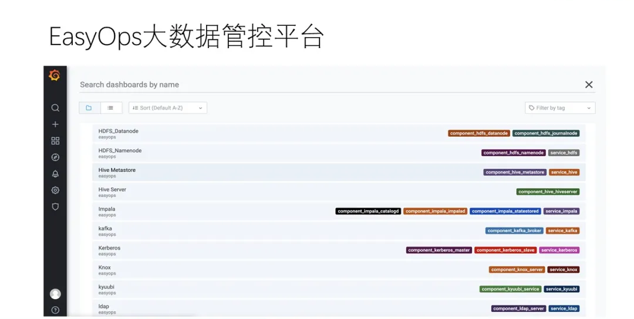The width and height of the screenshot is (634, 319).
Task: Open the Create plus icon
Action: [x=55, y=124]
